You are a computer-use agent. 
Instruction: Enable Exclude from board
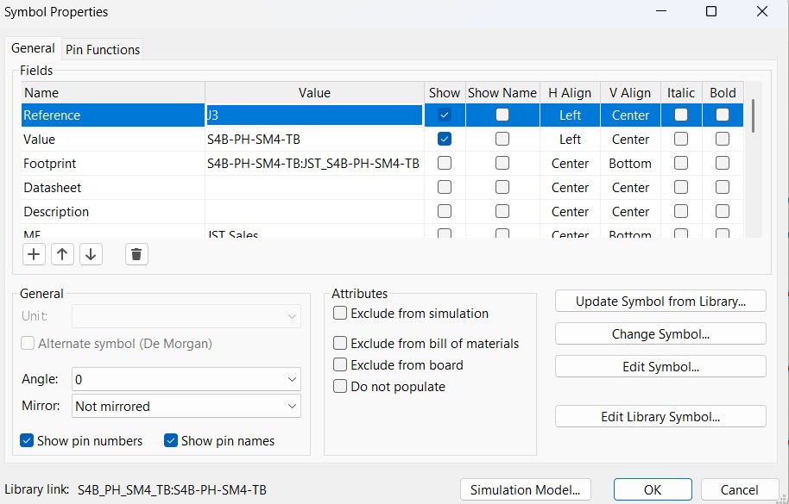tap(339, 364)
